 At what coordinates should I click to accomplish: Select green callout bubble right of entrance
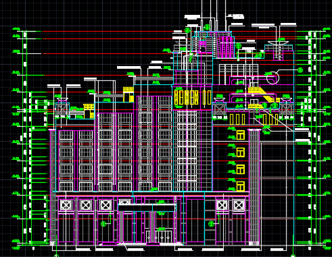[x=211, y=223]
